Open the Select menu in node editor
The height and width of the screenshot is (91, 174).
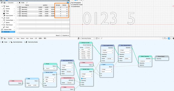[23, 38]
